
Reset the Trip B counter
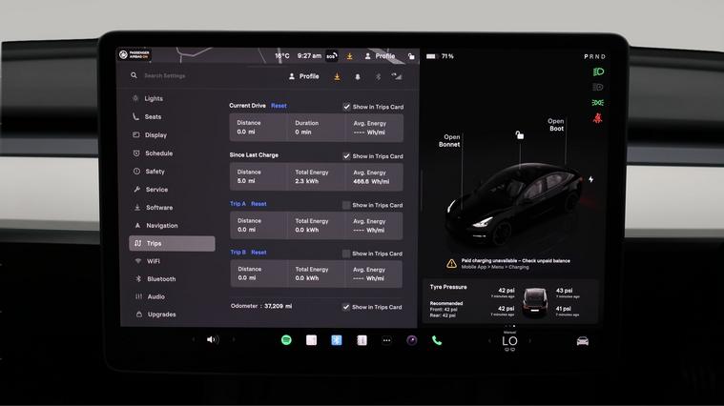[x=259, y=253]
